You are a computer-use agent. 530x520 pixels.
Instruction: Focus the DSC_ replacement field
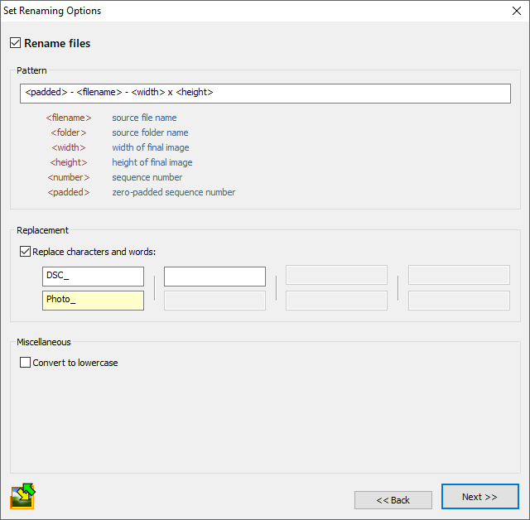tap(93, 276)
